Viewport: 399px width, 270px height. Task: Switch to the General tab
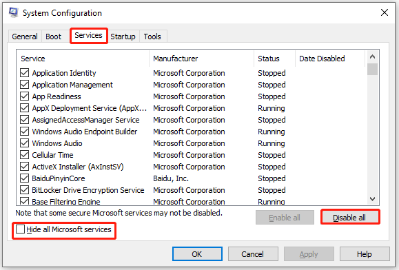[x=25, y=37]
